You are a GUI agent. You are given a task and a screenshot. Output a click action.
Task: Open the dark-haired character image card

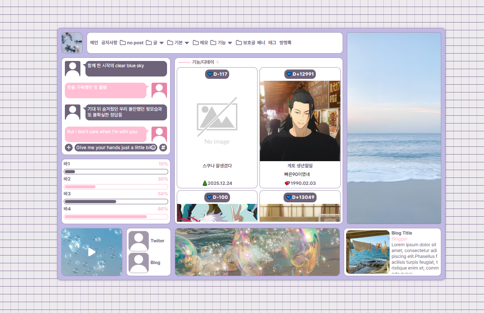300,121
